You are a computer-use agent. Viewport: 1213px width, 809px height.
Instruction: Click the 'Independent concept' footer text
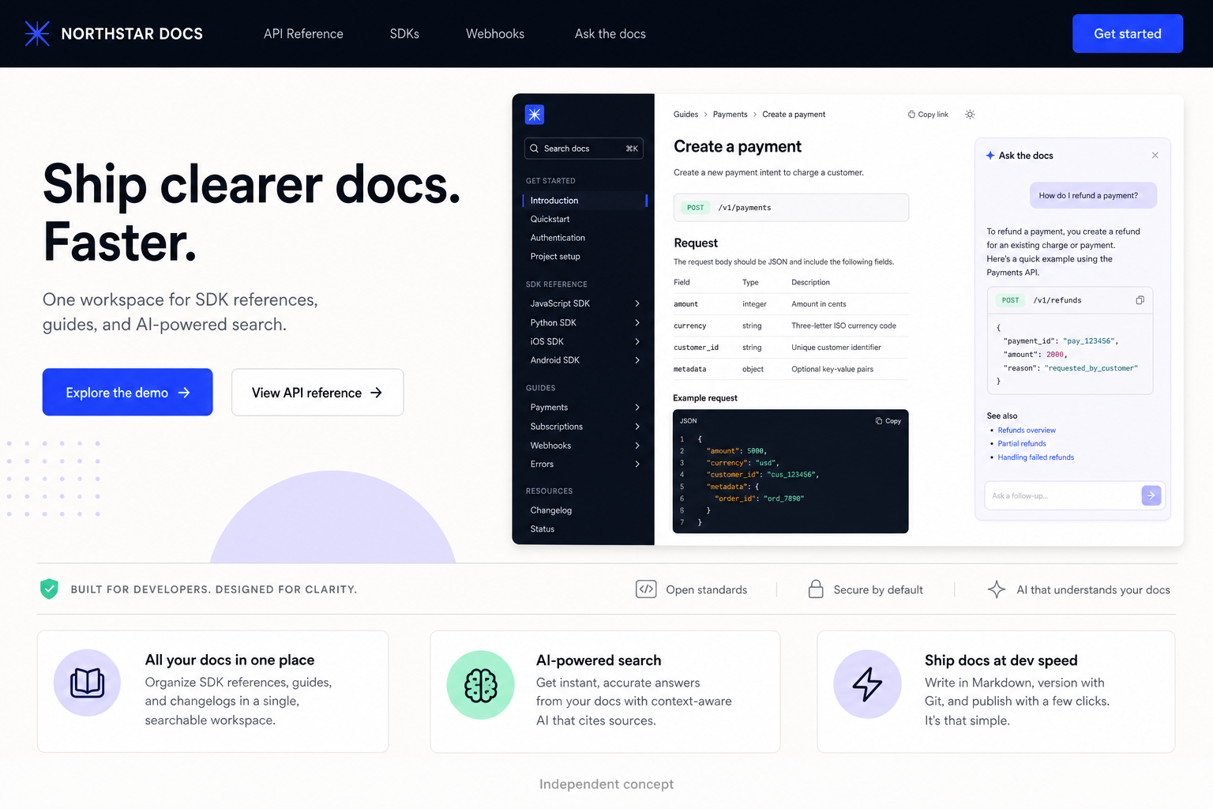[606, 785]
